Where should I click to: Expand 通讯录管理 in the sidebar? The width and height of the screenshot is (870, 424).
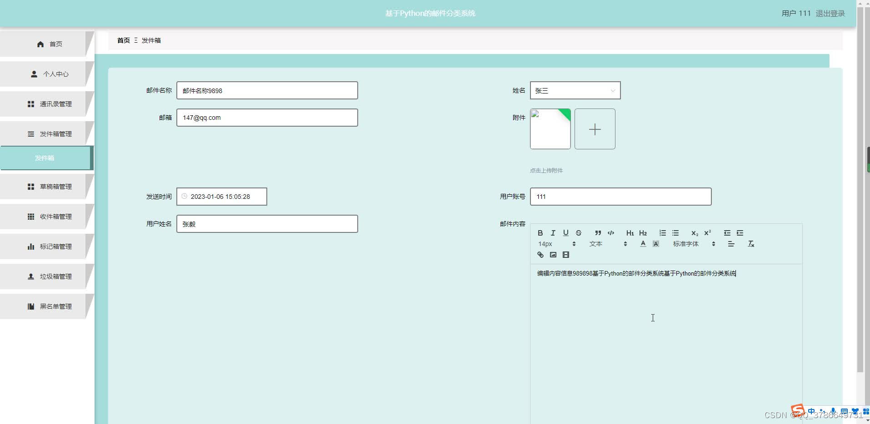(x=47, y=104)
